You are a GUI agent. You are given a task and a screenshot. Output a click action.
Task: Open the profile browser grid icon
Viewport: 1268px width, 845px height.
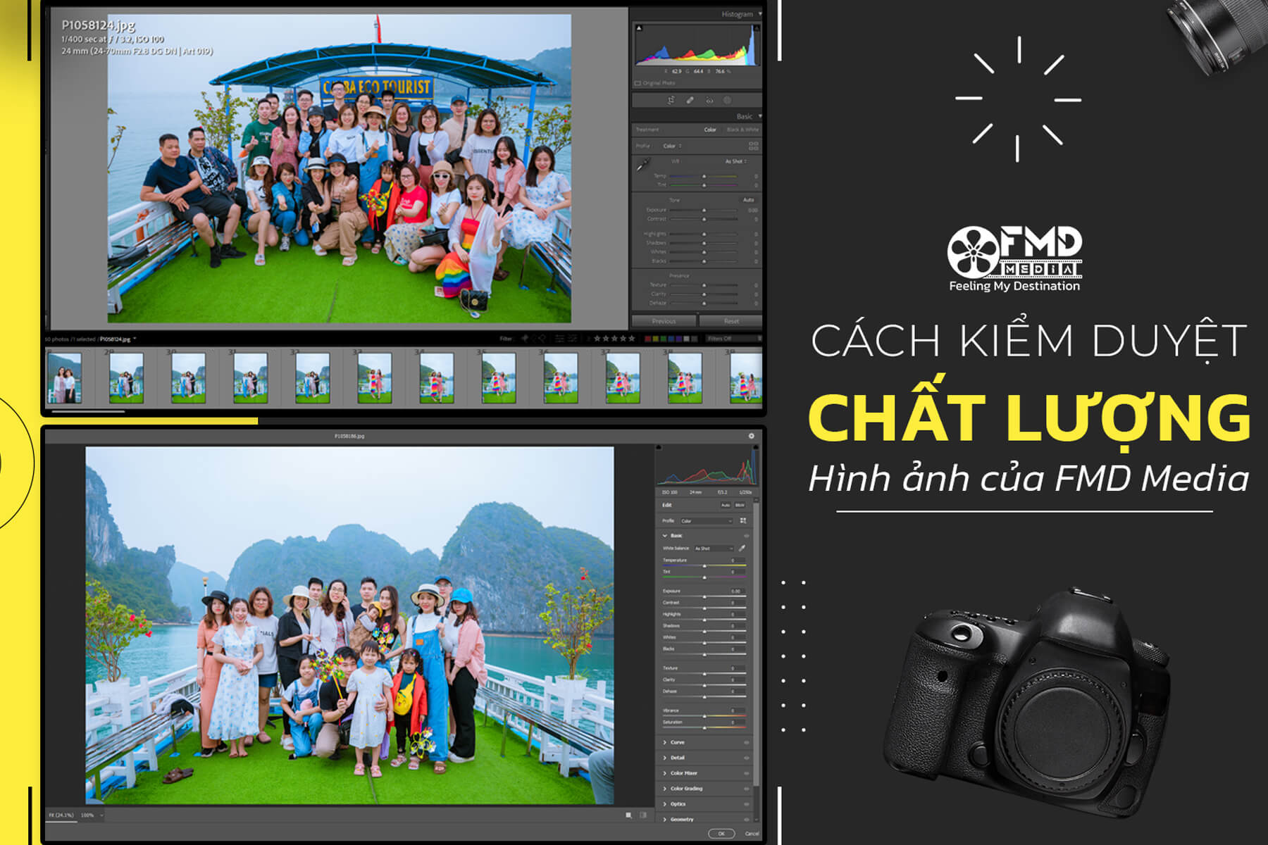pos(744,520)
